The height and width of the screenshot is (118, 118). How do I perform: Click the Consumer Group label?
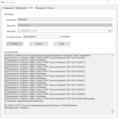(14, 37)
